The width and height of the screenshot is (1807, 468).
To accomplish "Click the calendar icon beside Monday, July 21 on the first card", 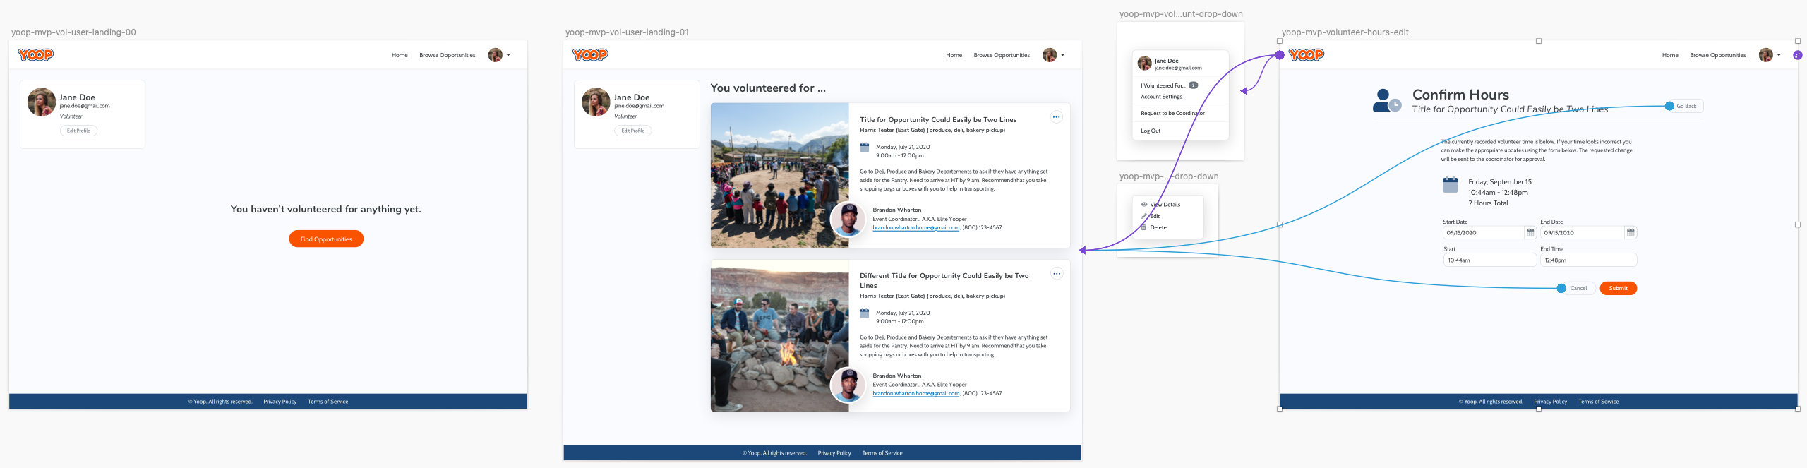I will pyautogui.click(x=864, y=148).
